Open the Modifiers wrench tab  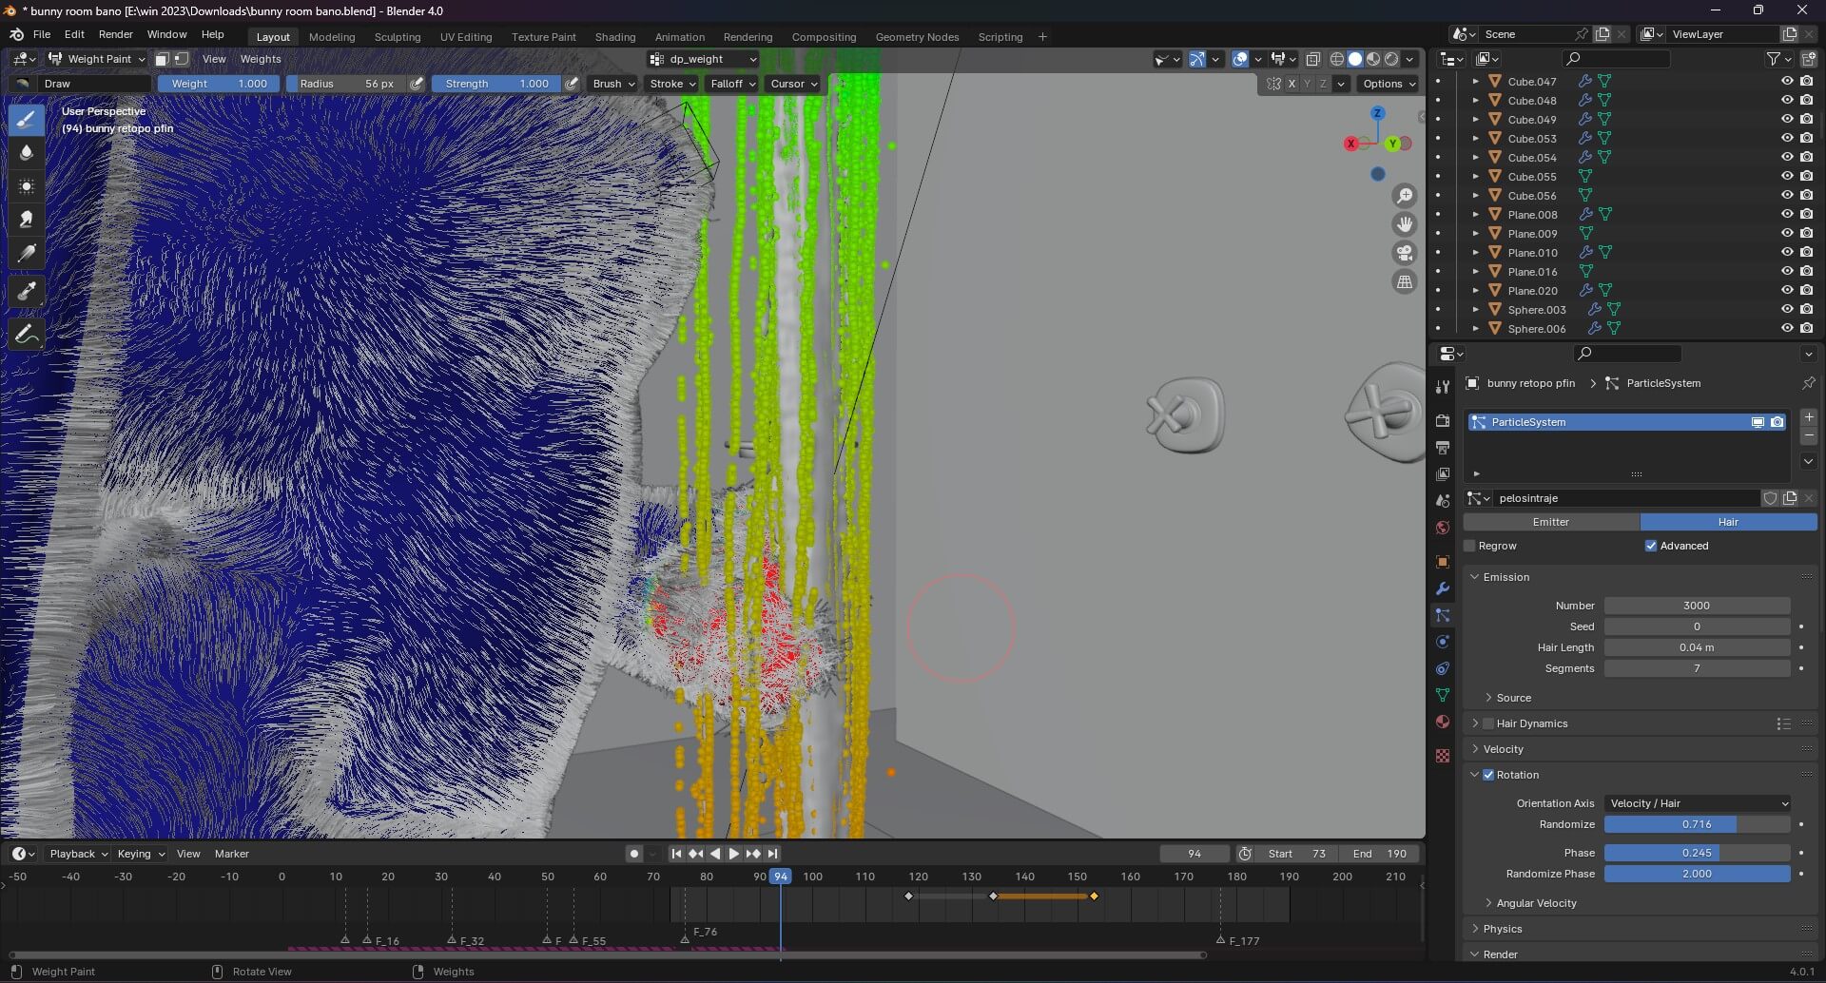(1443, 588)
